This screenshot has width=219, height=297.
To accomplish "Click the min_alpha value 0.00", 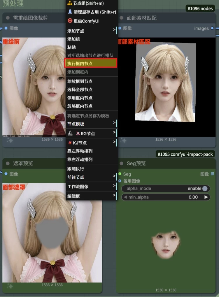I will pyautogui.click(x=193, y=197).
